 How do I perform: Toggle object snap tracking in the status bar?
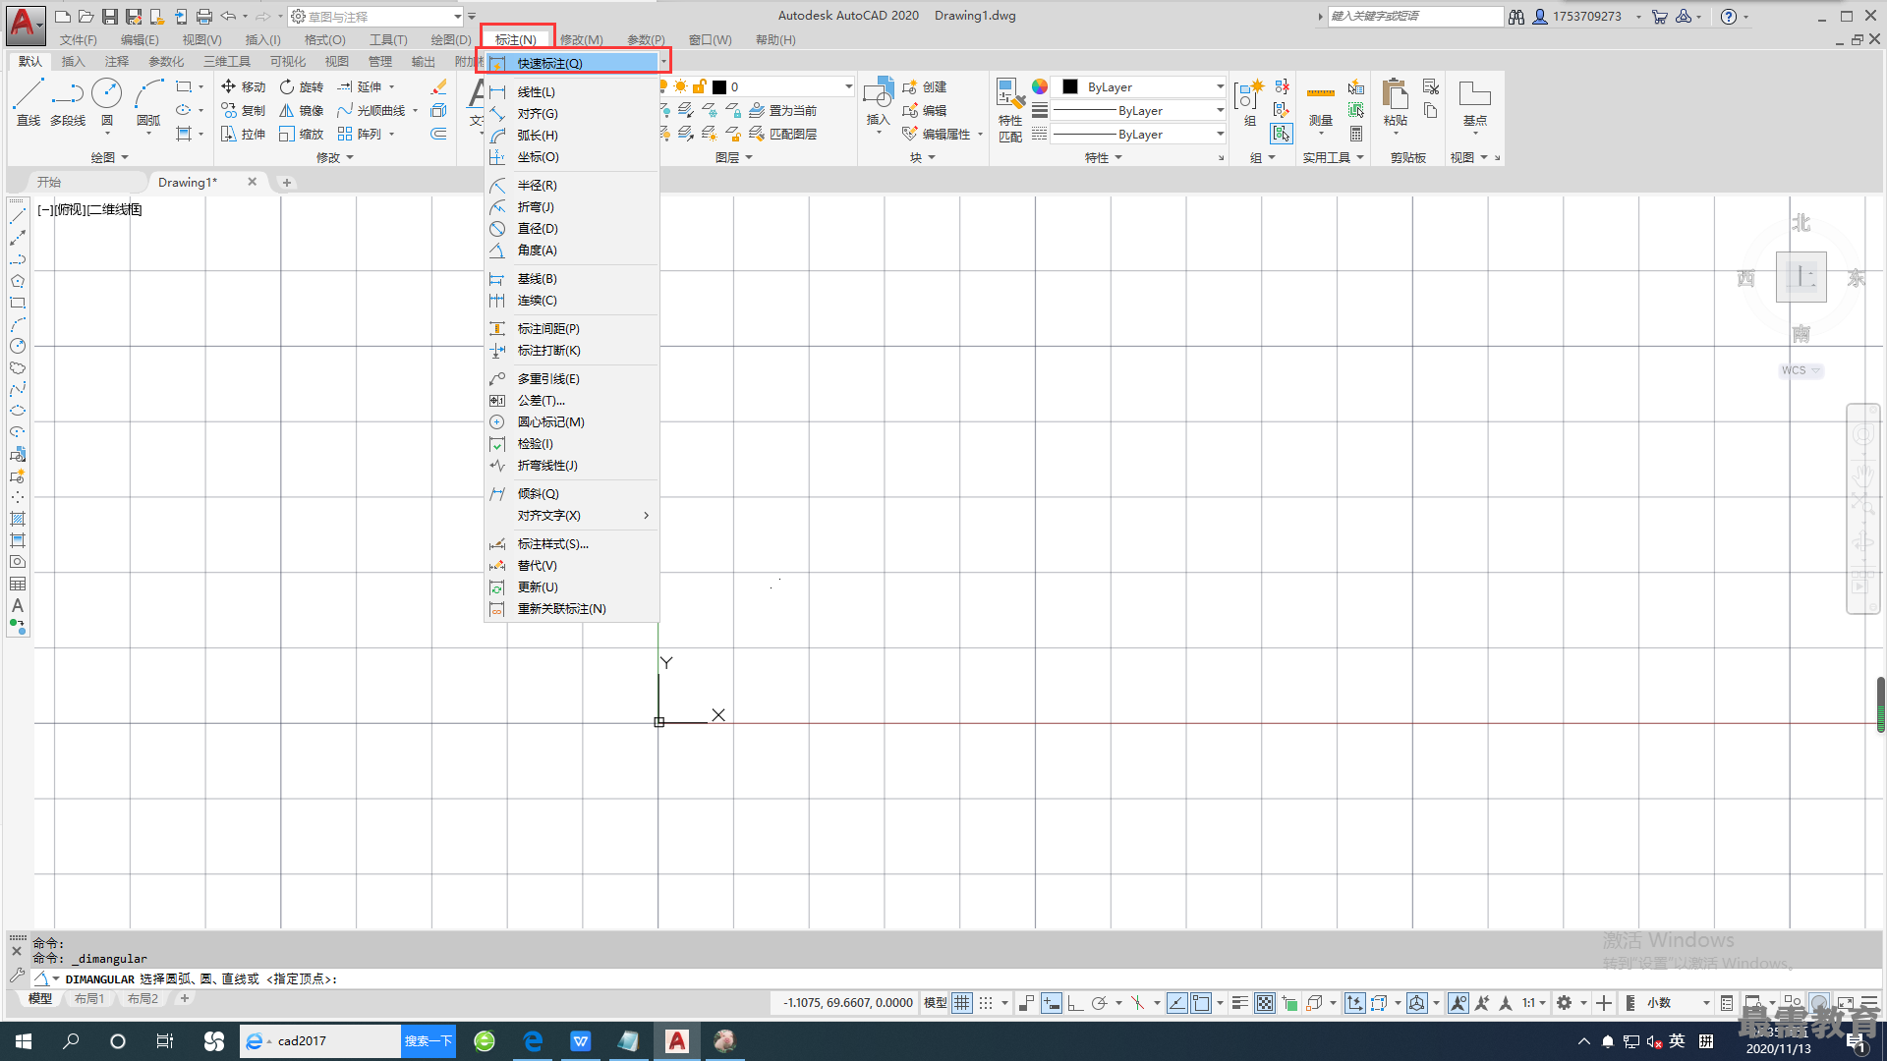[x=1176, y=1003]
